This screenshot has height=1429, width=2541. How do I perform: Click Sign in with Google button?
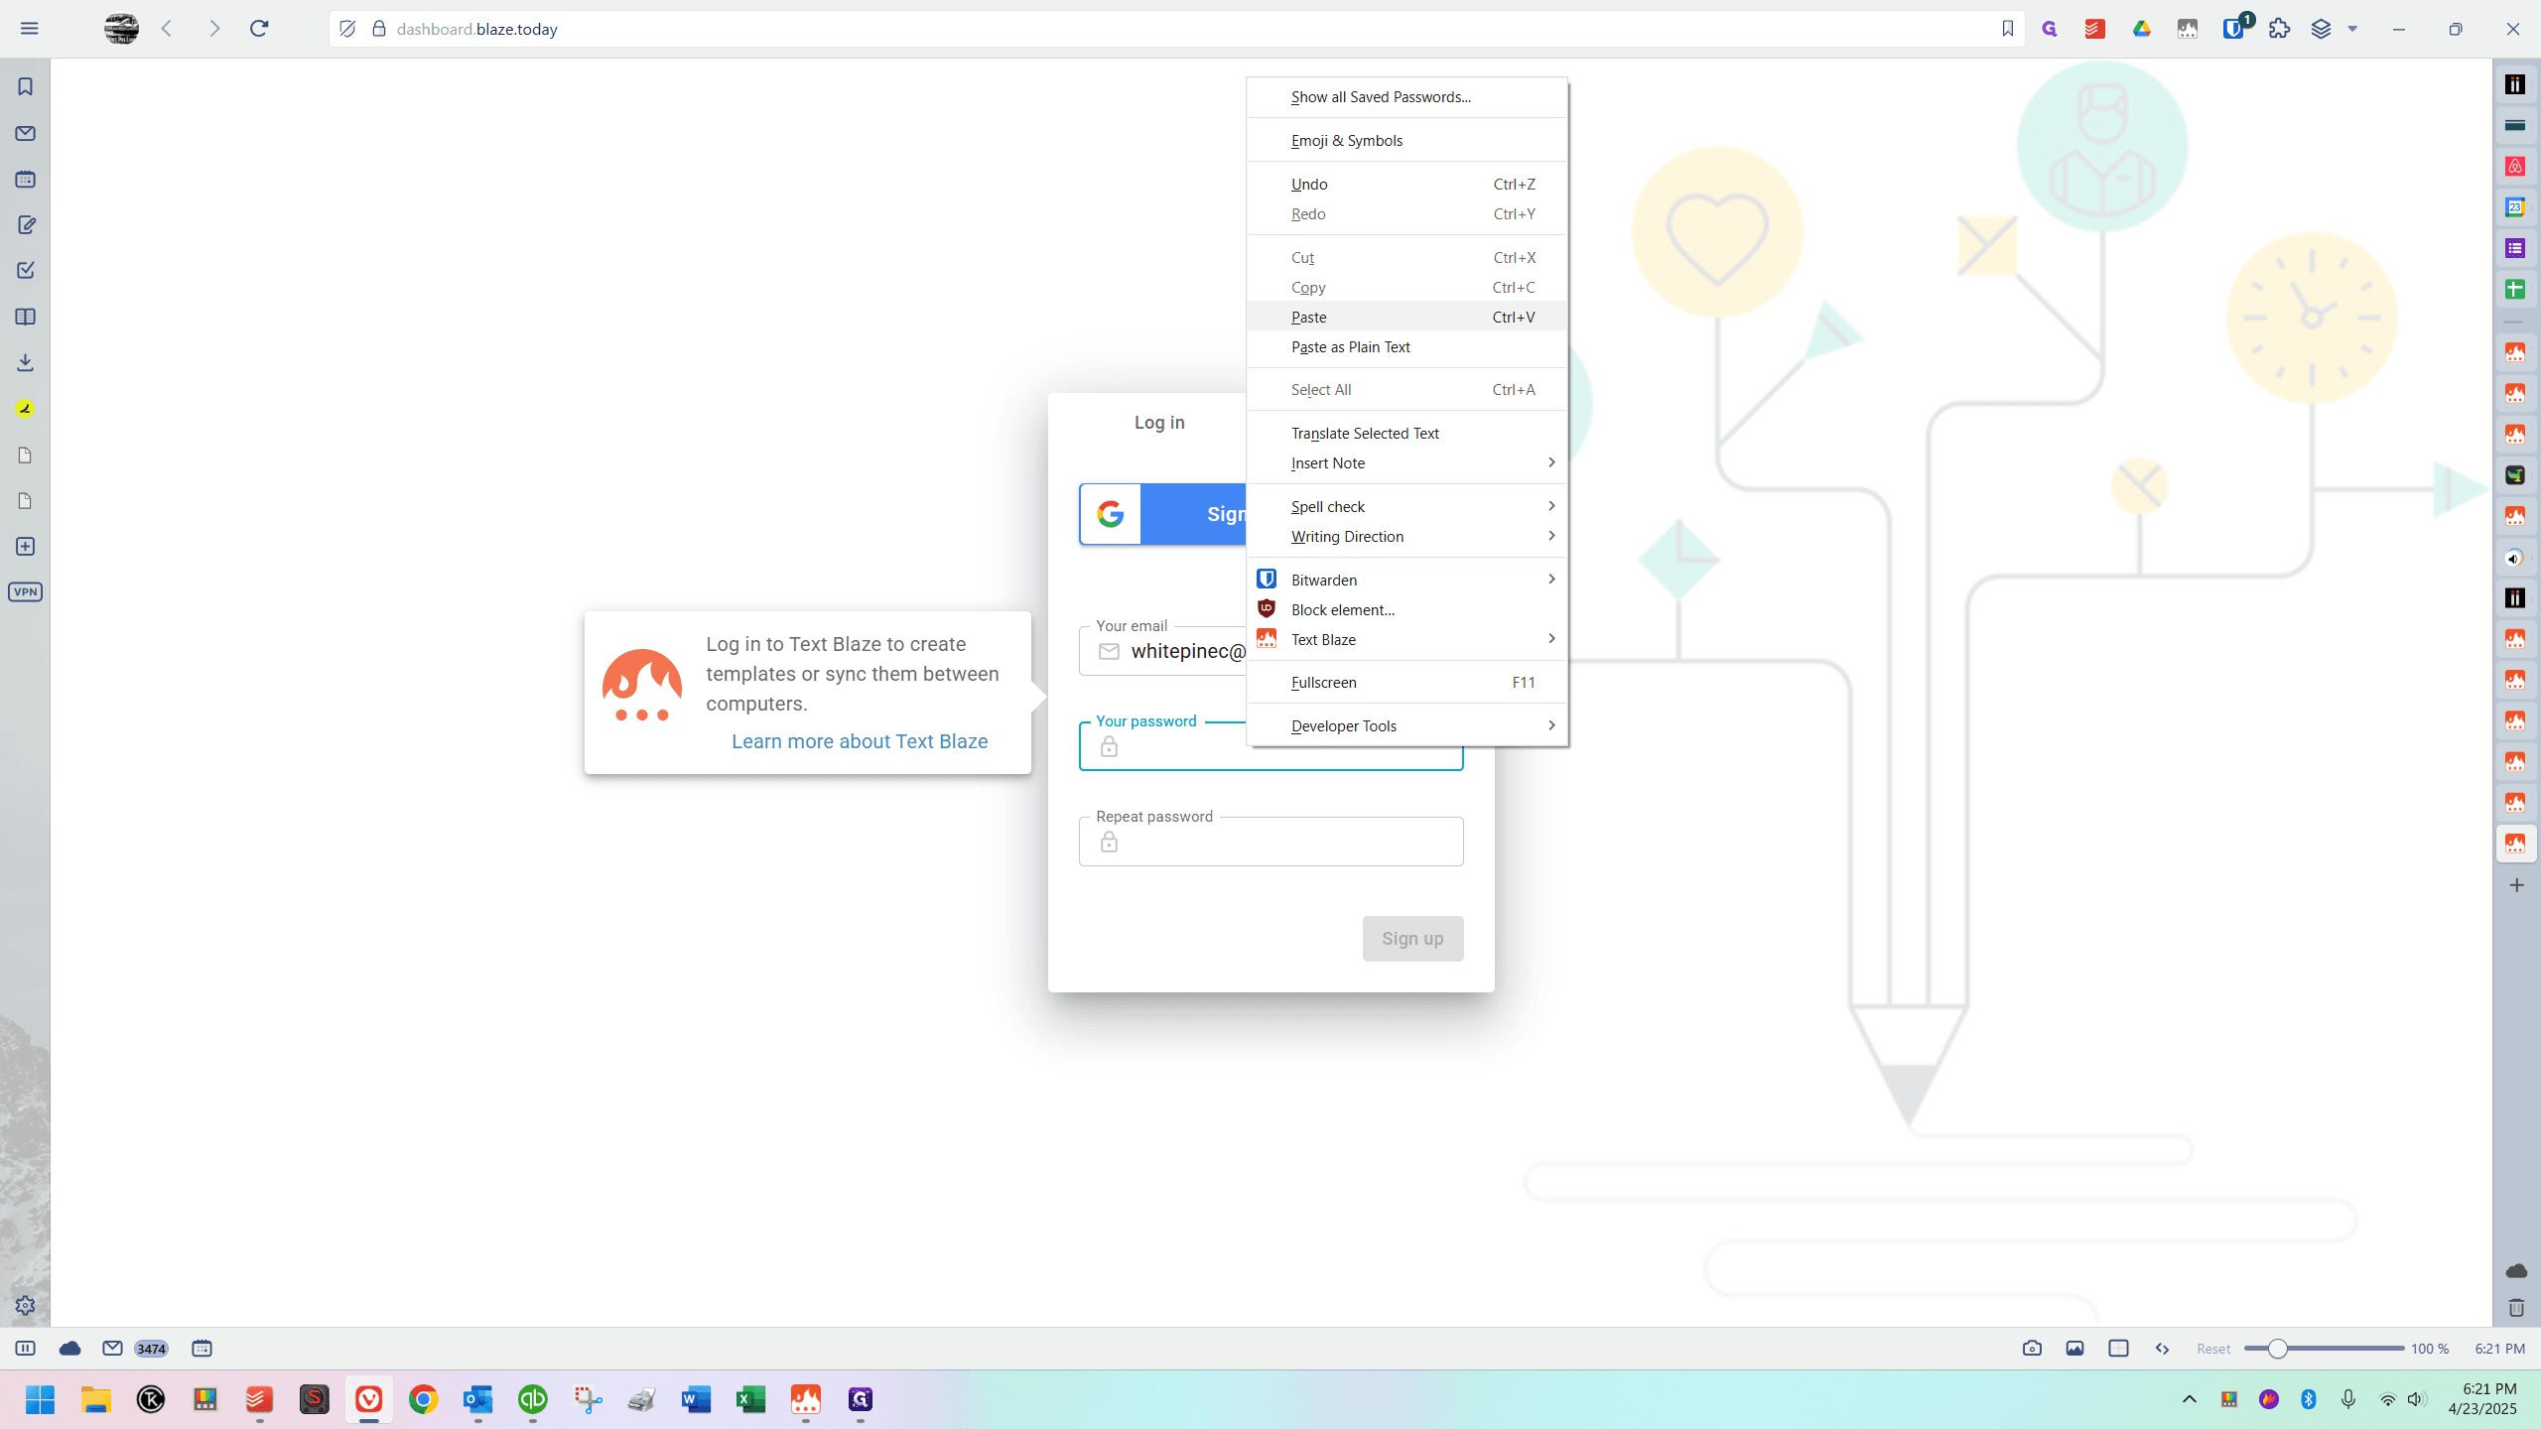pos(1163,514)
